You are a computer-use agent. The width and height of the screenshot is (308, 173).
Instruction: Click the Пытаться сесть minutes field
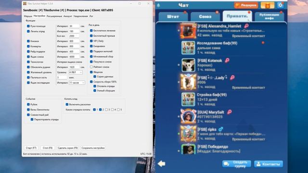point(62,77)
